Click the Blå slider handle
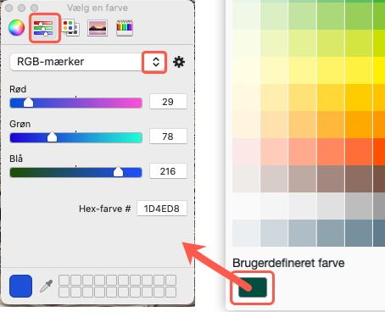The image size is (385, 312). [x=118, y=172]
